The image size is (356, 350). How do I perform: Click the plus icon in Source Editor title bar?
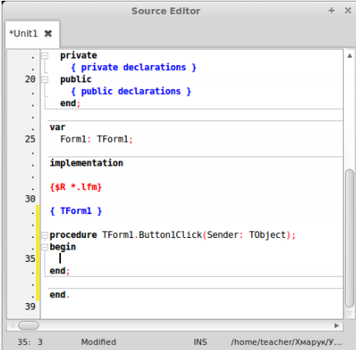click(331, 11)
